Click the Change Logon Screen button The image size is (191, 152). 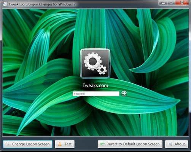28,144
